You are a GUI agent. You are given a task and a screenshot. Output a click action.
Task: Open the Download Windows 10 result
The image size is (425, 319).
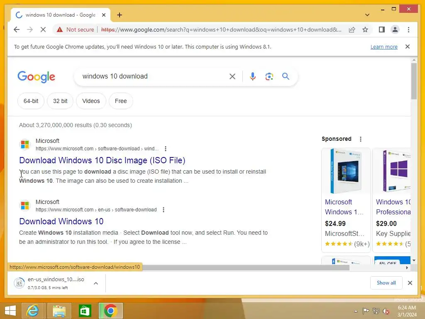click(x=61, y=221)
